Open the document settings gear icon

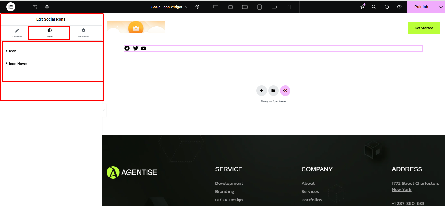click(197, 7)
